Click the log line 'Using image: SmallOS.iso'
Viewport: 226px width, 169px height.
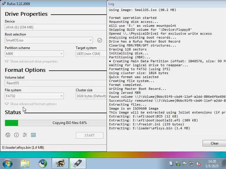point(142,10)
